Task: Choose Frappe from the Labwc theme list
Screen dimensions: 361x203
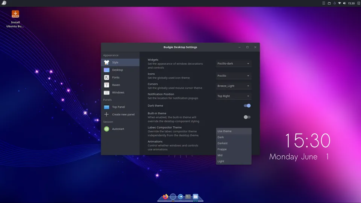Action: 234,149
